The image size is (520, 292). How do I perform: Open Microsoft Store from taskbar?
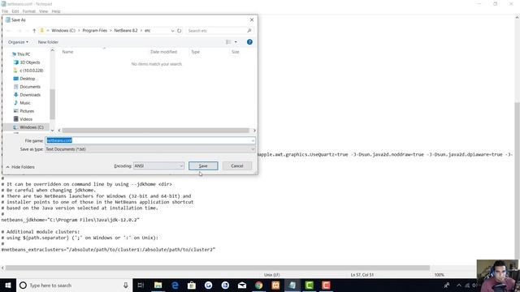click(x=192, y=285)
